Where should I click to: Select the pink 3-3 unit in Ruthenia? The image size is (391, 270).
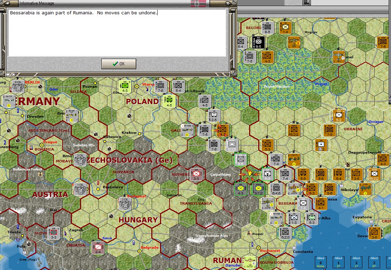pos(196,175)
